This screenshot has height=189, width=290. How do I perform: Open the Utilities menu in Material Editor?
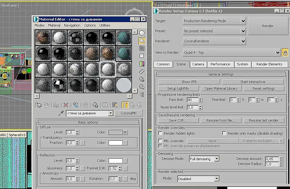(105, 25)
